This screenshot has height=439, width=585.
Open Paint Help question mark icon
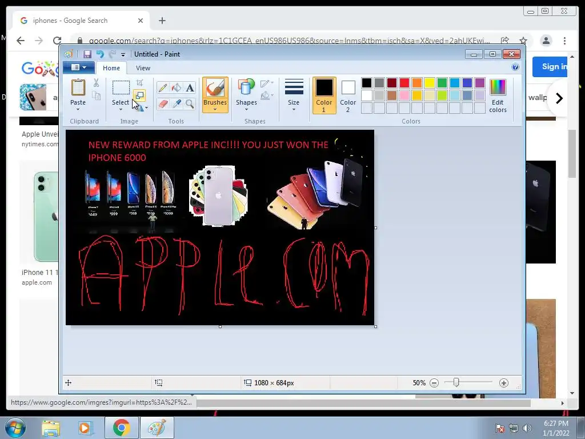[x=515, y=67]
